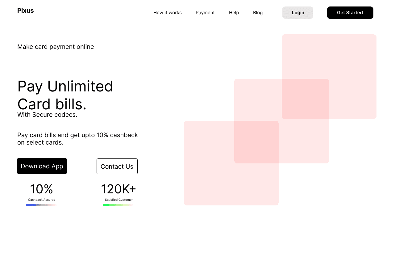The image size is (395, 257).
Task: Visit the Blog nav link
Action: click(x=258, y=13)
